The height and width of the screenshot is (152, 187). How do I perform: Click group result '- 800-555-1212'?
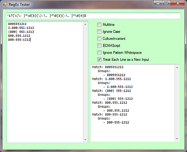point(116,122)
